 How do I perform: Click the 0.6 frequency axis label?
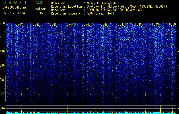coord(3,108)
